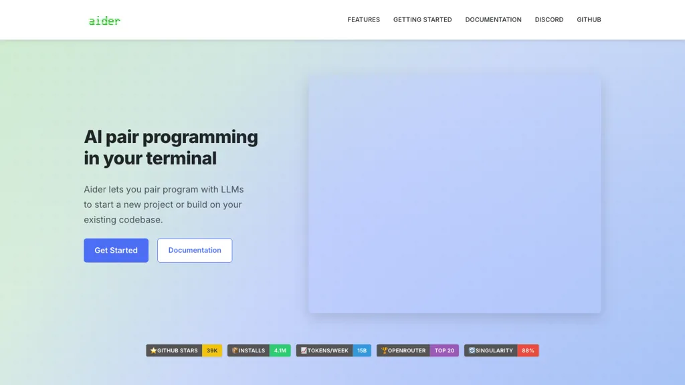Click the aider logo in the header

point(104,20)
